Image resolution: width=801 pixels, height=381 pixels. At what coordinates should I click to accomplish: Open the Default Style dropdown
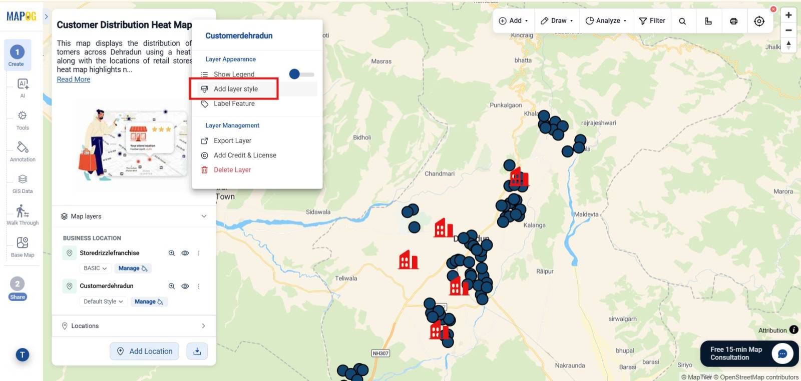[103, 301]
